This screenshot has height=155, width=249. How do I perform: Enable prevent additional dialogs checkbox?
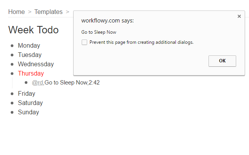(84, 42)
